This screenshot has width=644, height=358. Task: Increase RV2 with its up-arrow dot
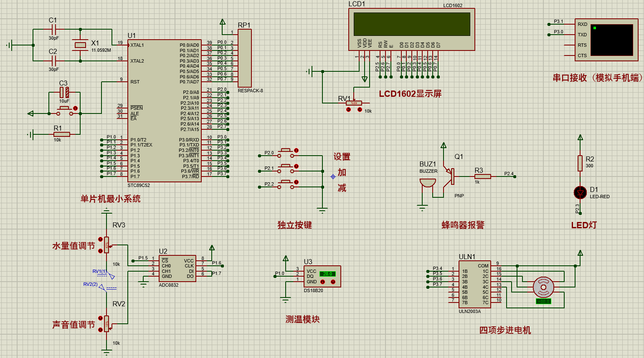coord(100,318)
